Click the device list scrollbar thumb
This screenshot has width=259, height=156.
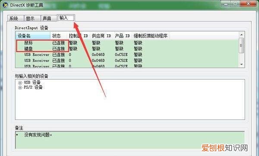(241, 46)
